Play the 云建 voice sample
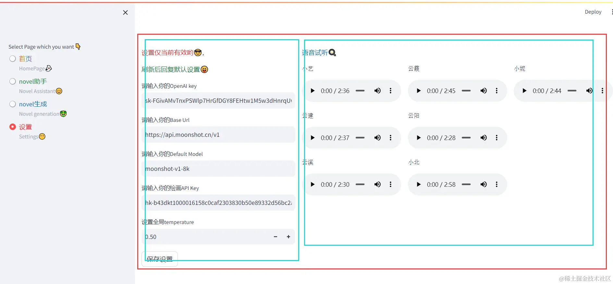The height and width of the screenshot is (284, 613). tap(313, 138)
